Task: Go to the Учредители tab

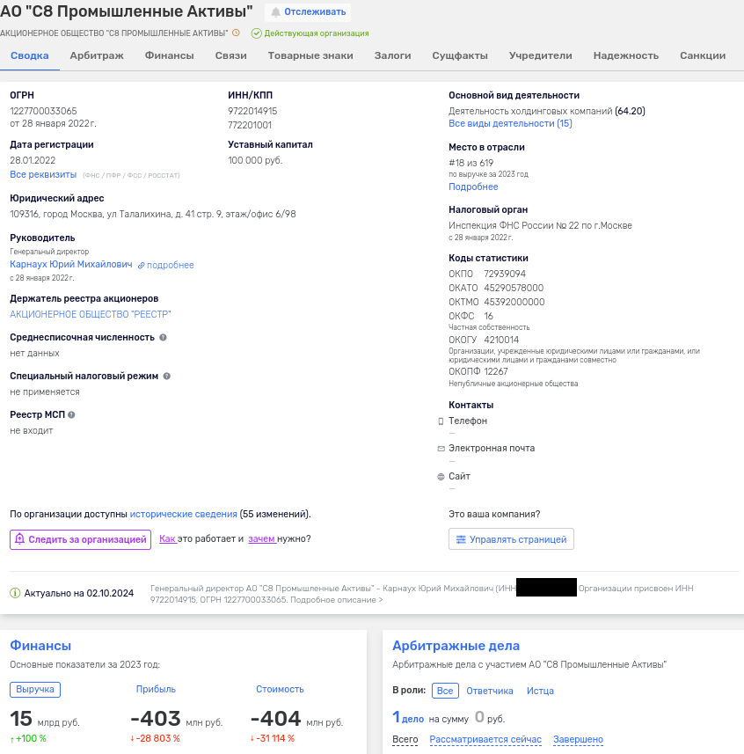Action: coord(541,55)
